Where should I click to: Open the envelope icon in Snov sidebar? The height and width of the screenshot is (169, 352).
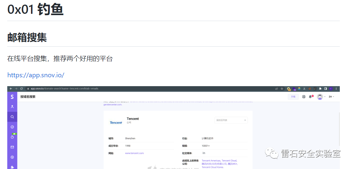pyautogui.click(x=12, y=147)
